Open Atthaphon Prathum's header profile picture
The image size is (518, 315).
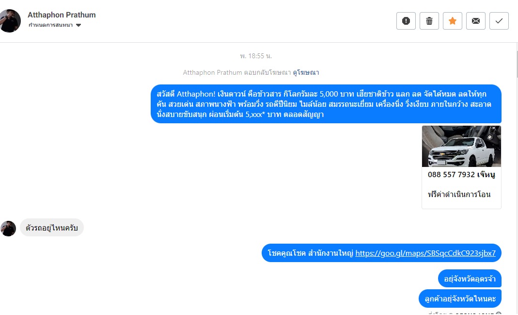tap(10, 21)
